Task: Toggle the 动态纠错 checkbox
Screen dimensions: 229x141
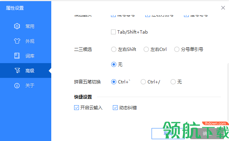Action: click(x=115, y=108)
